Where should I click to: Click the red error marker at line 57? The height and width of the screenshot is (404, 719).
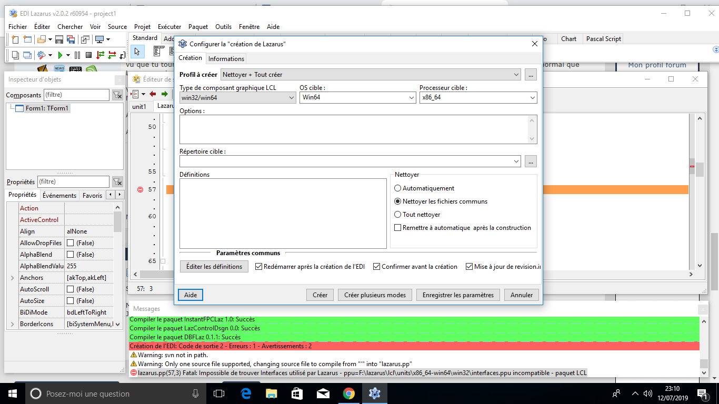point(140,189)
